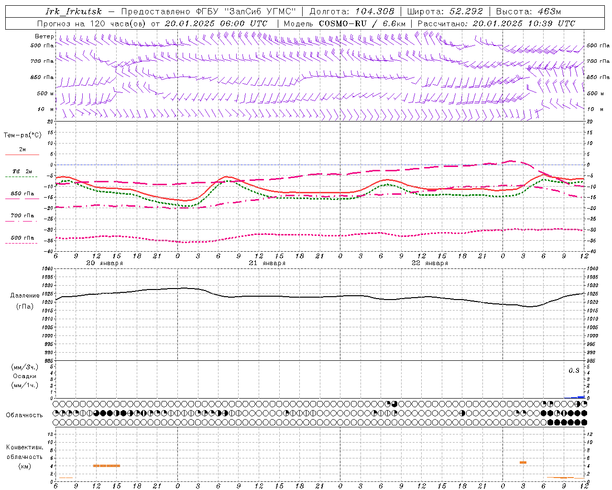612x490 pixels.
Task: Select the 'Долгота: 104.308' header value
Action: (352, 11)
